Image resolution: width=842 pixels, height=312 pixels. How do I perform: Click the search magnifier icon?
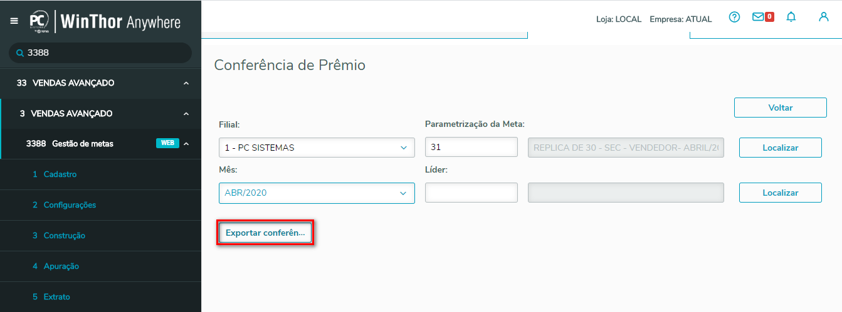point(20,53)
